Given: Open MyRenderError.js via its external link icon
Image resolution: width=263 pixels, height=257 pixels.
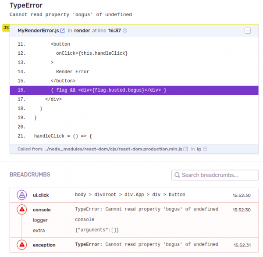Looking at the screenshot, I should point(63,31).
